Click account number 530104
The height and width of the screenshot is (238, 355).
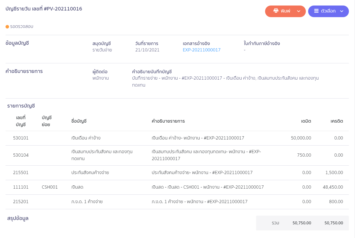21,155
